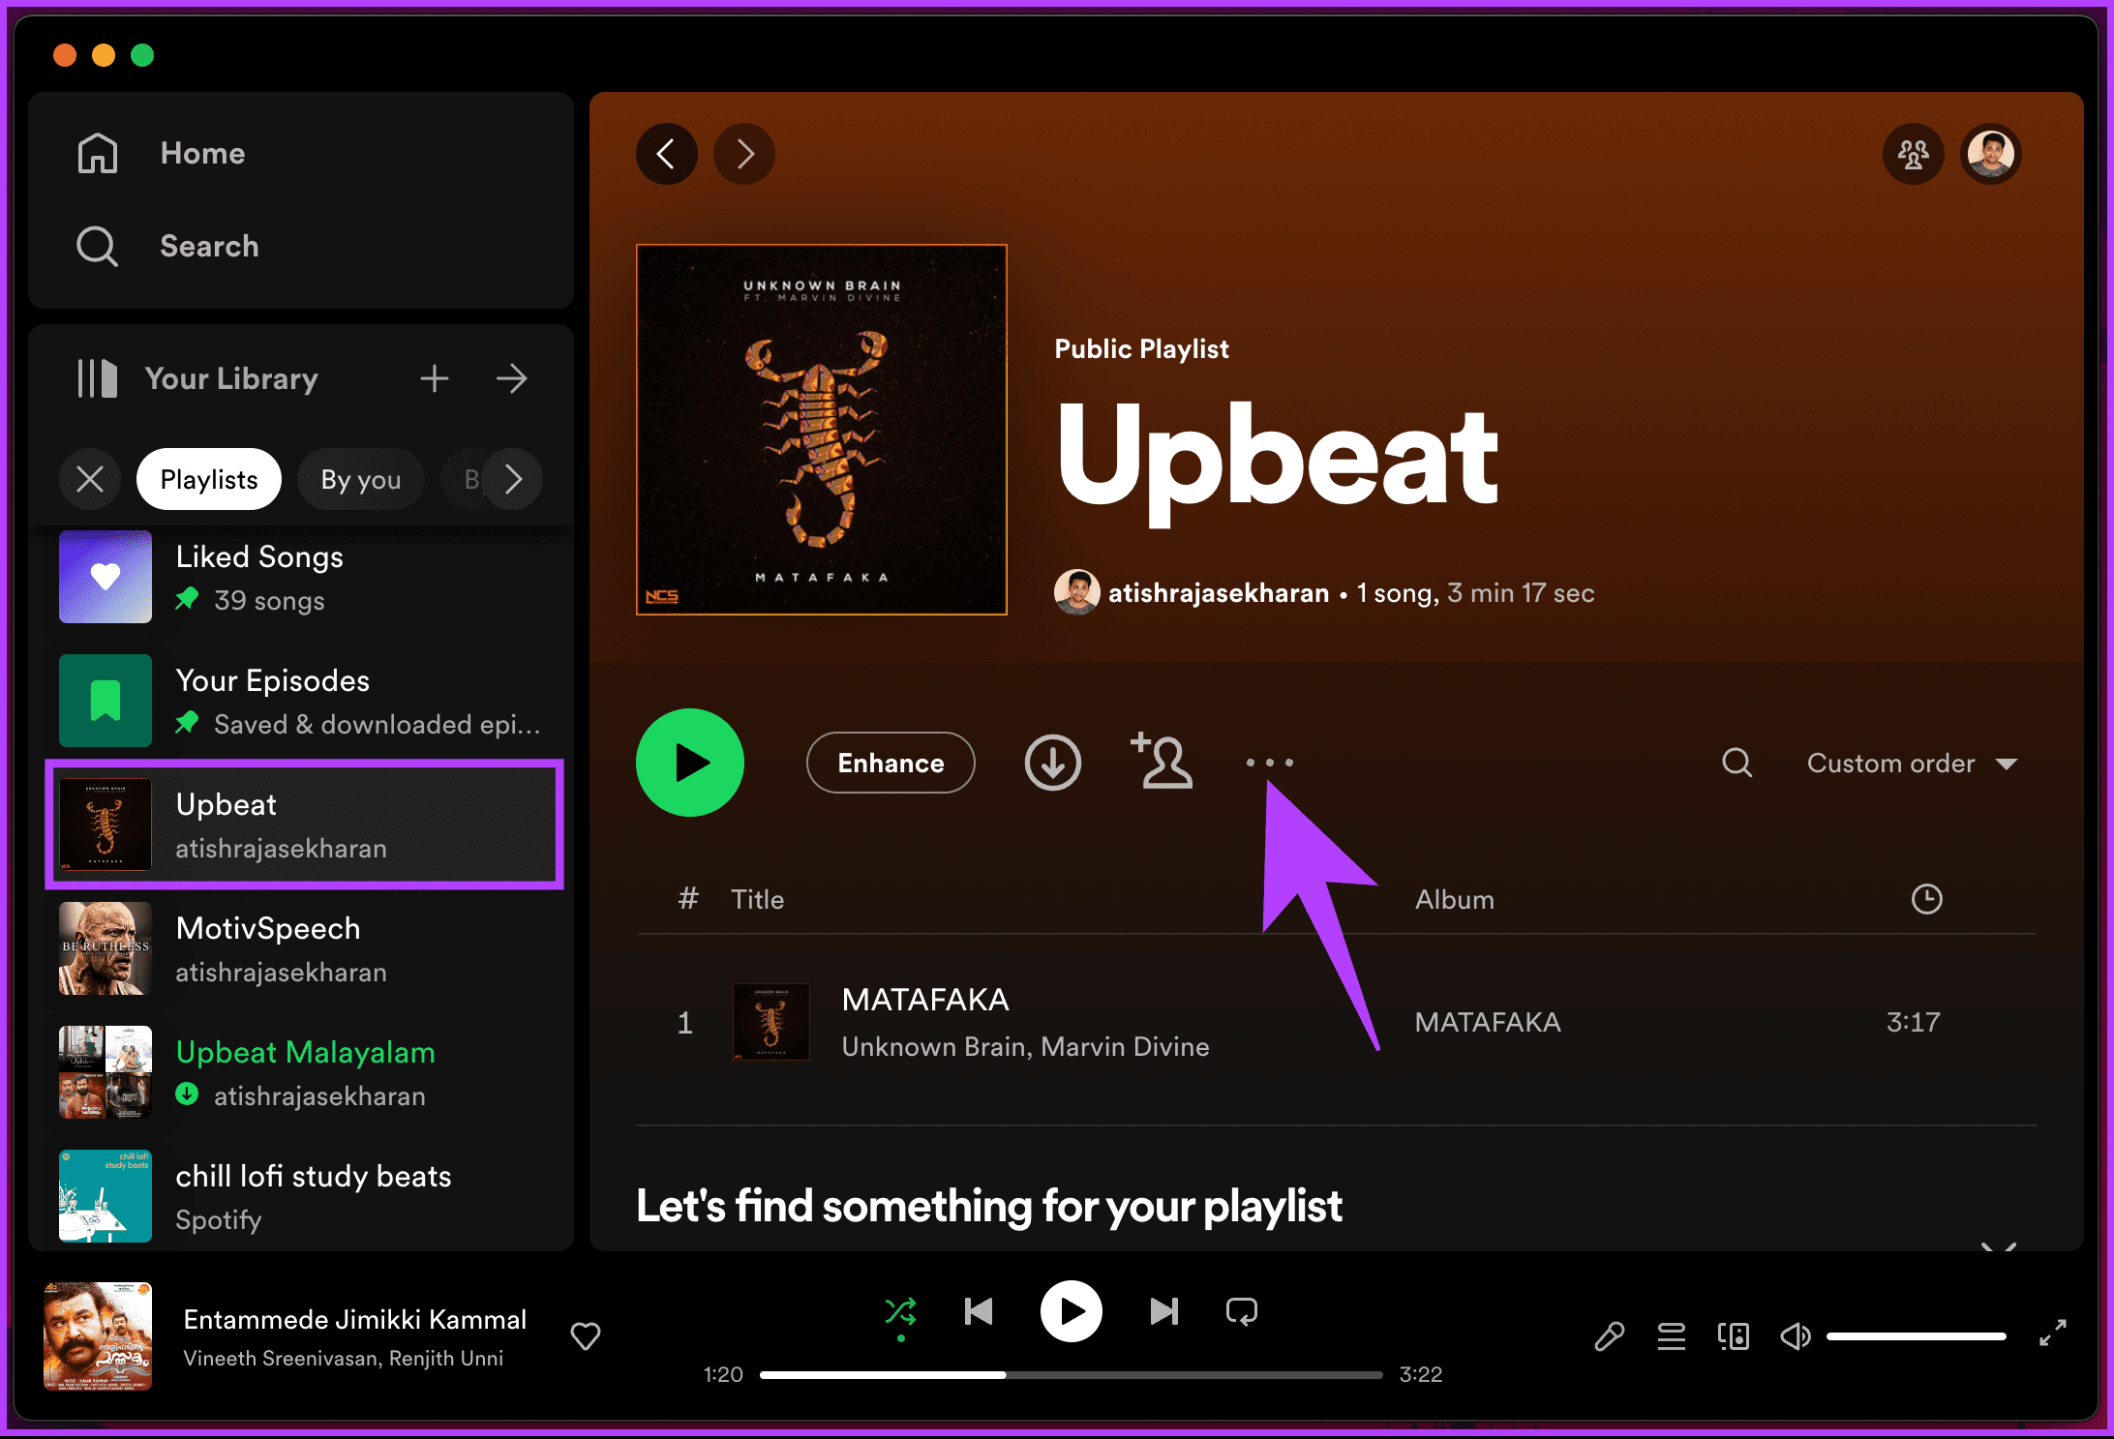Select the Playlists filter chip
The width and height of the screenshot is (2114, 1439).
click(209, 479)
